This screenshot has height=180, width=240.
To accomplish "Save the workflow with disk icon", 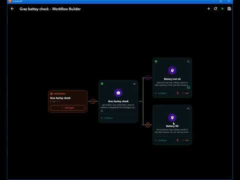I will pyautogui.click(x=229, y=8).
